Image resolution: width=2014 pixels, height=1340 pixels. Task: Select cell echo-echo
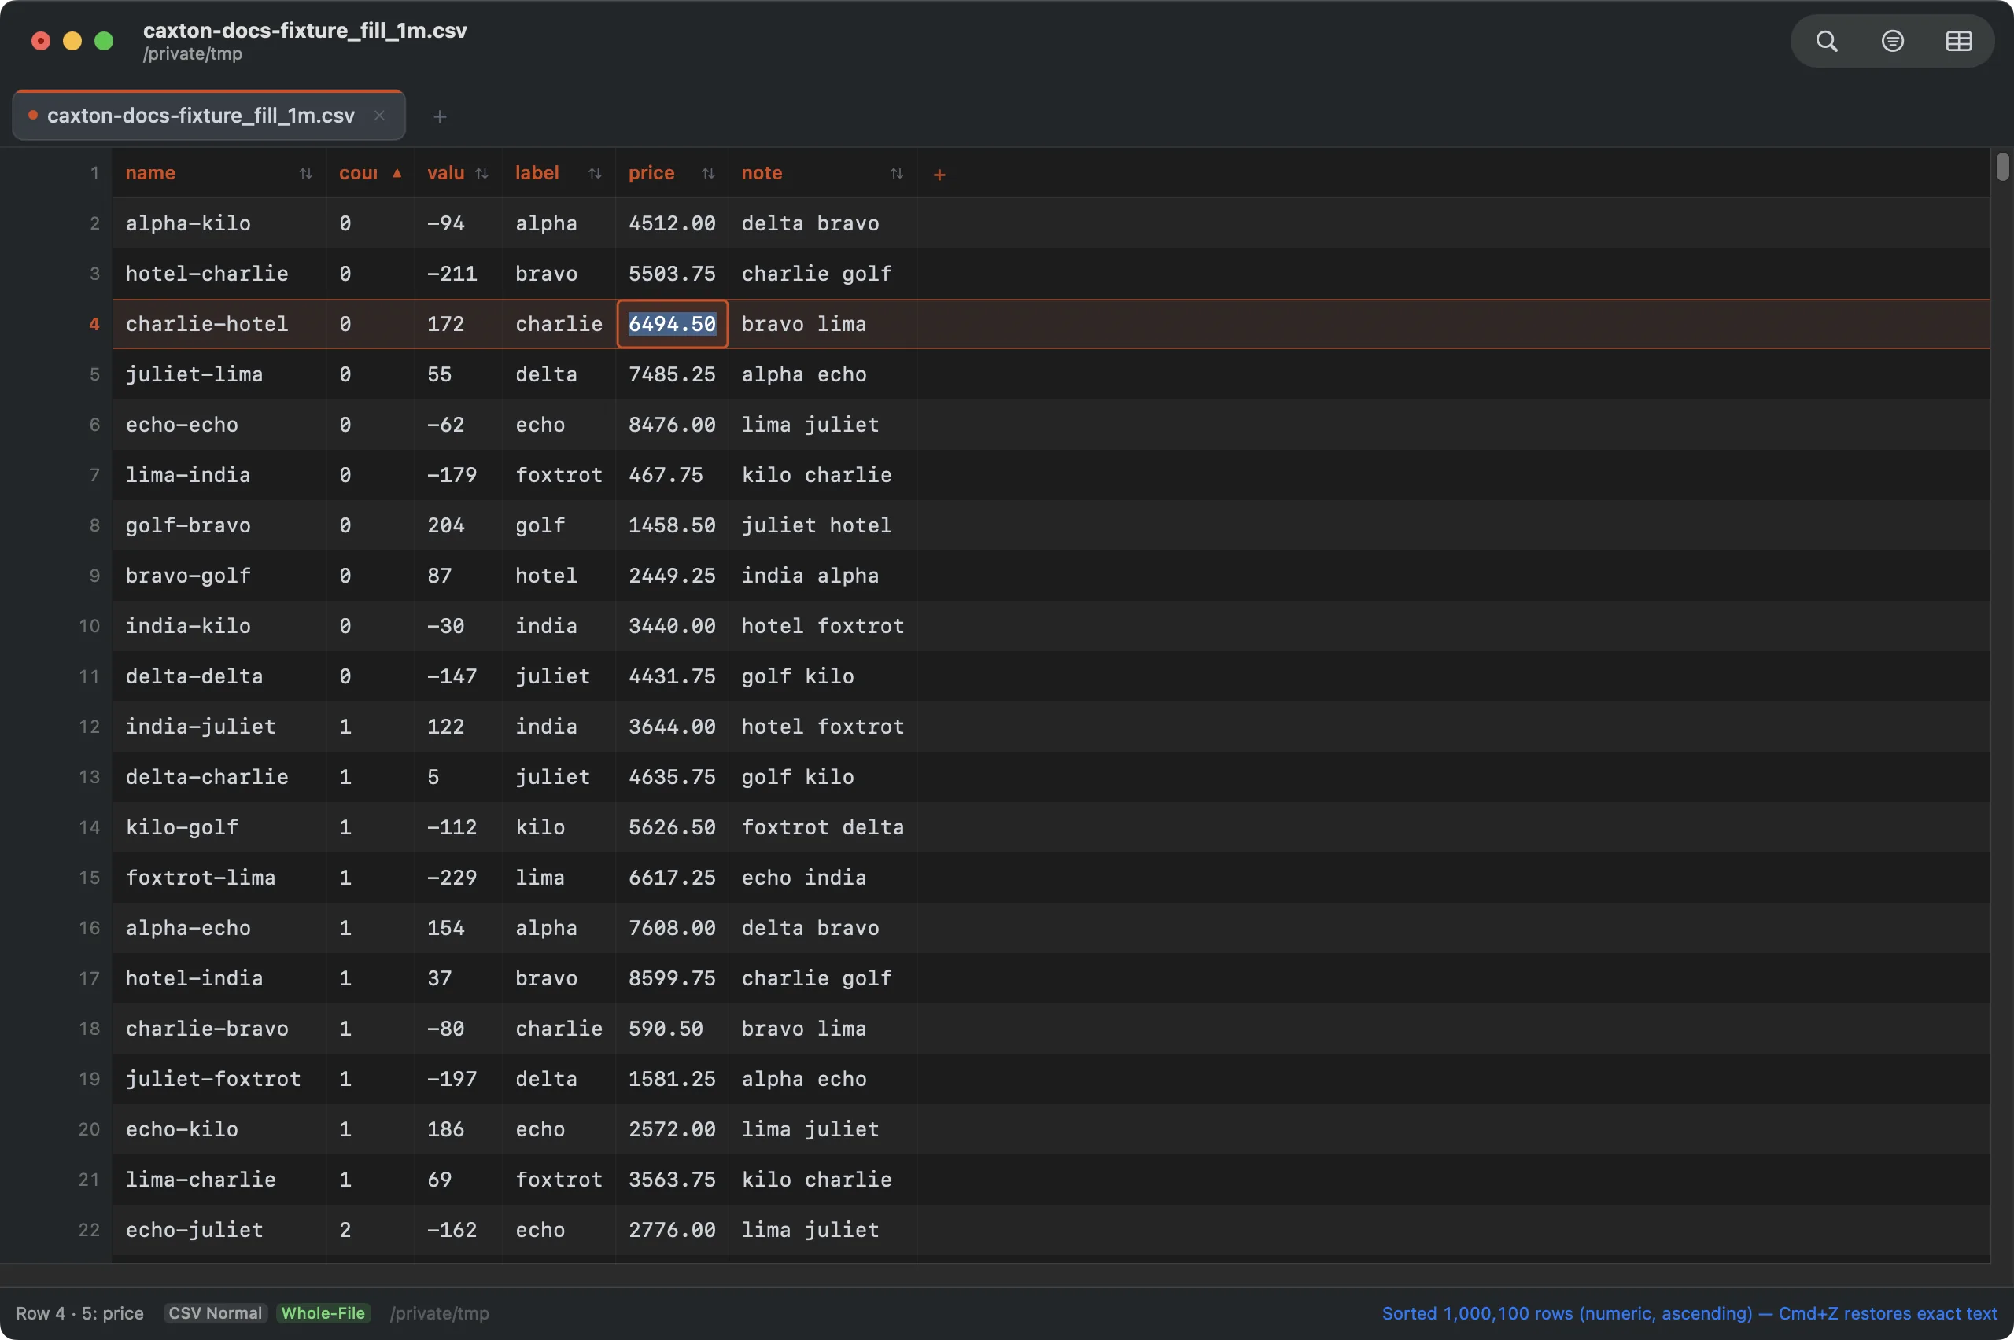[x=219, y=425]
